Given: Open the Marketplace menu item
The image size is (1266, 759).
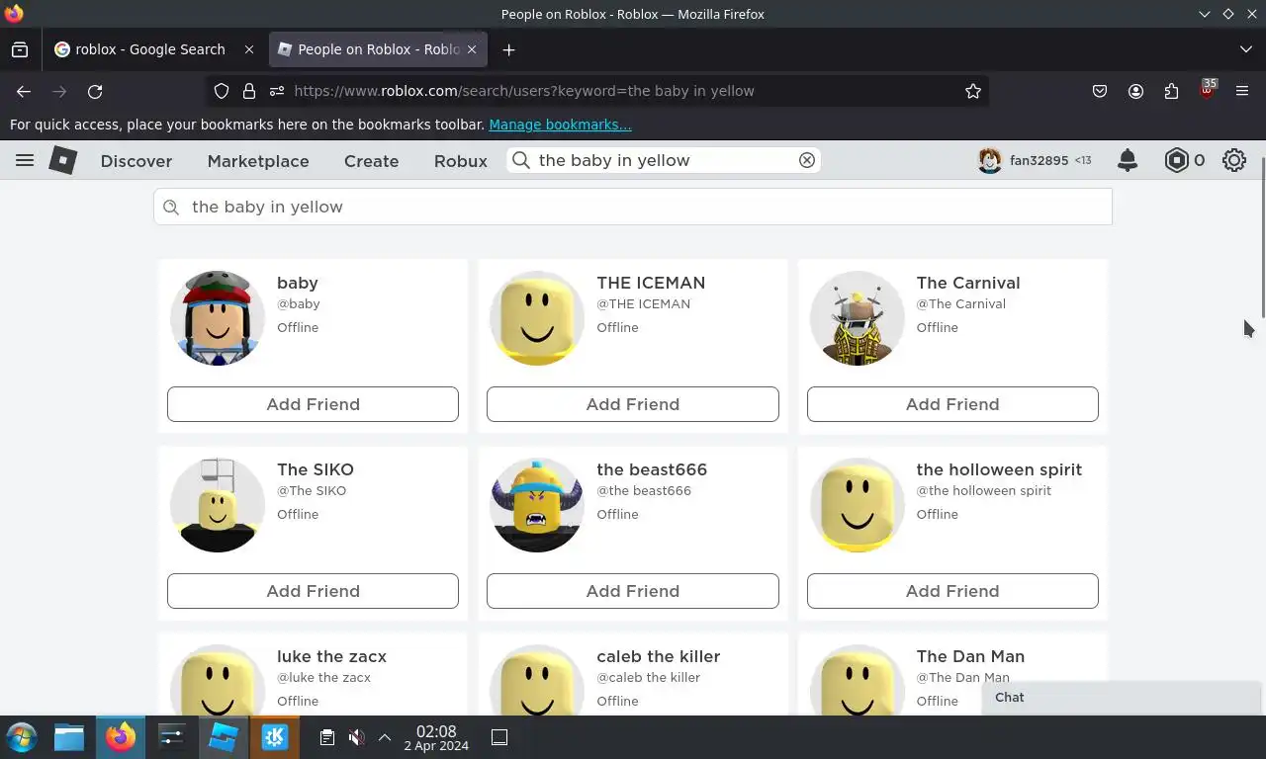Looking at the screenshot, I should pos(258,161).
